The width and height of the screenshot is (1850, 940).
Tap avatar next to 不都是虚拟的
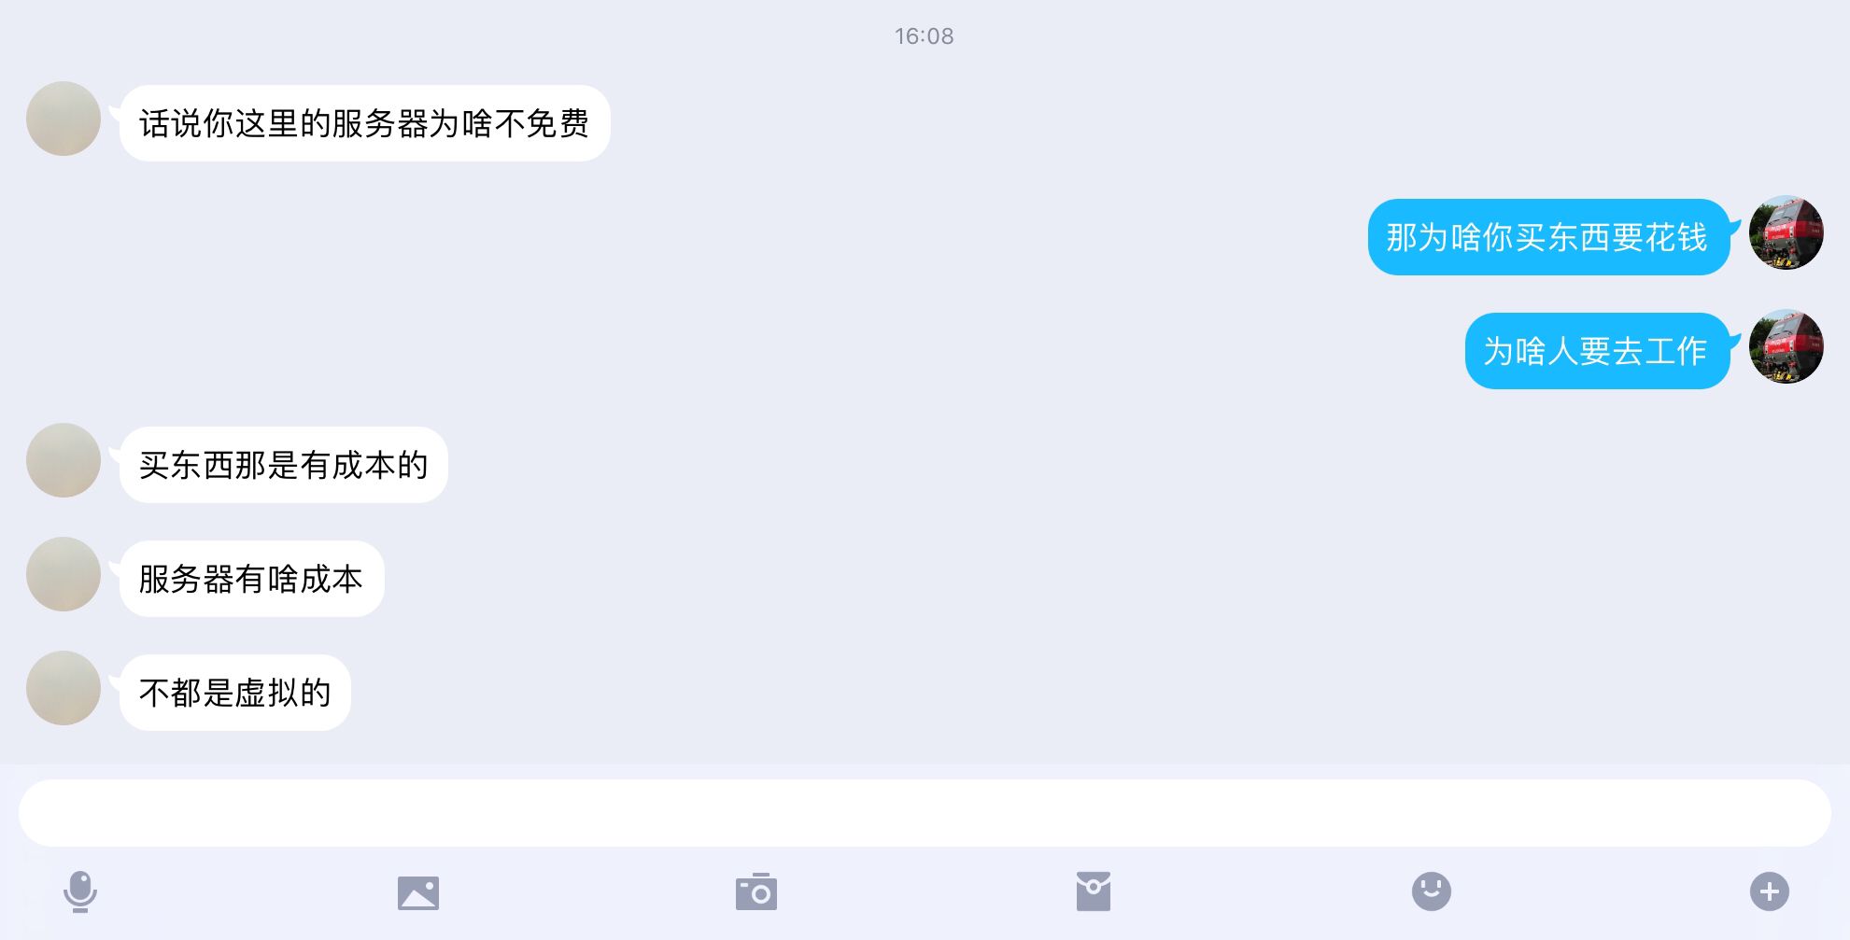64,688
